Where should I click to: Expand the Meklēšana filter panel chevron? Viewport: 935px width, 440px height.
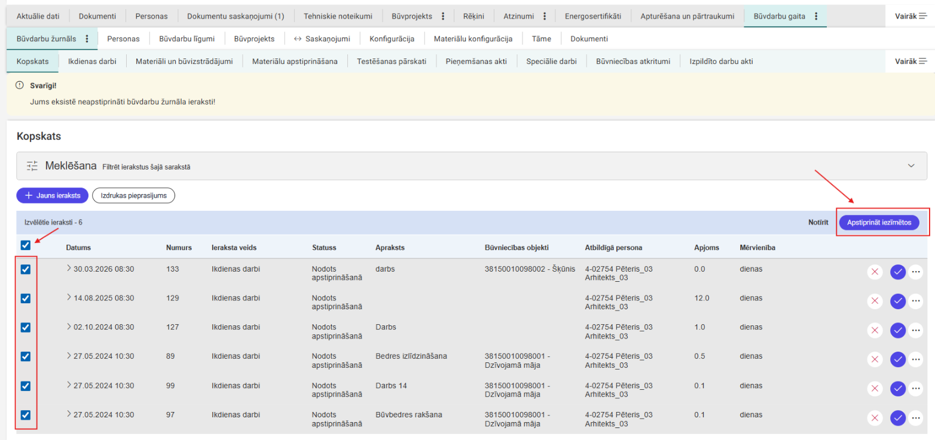911,166
